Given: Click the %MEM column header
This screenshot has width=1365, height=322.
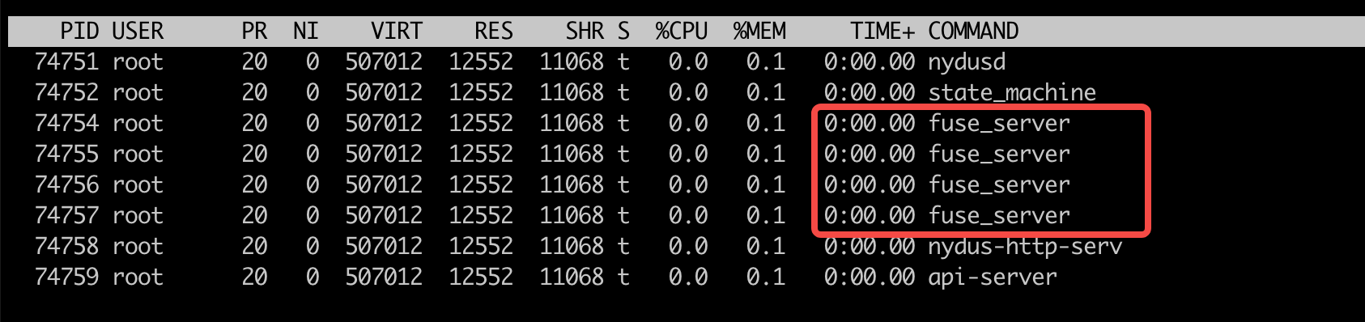Looking at the screenshot, I should 759,31.
